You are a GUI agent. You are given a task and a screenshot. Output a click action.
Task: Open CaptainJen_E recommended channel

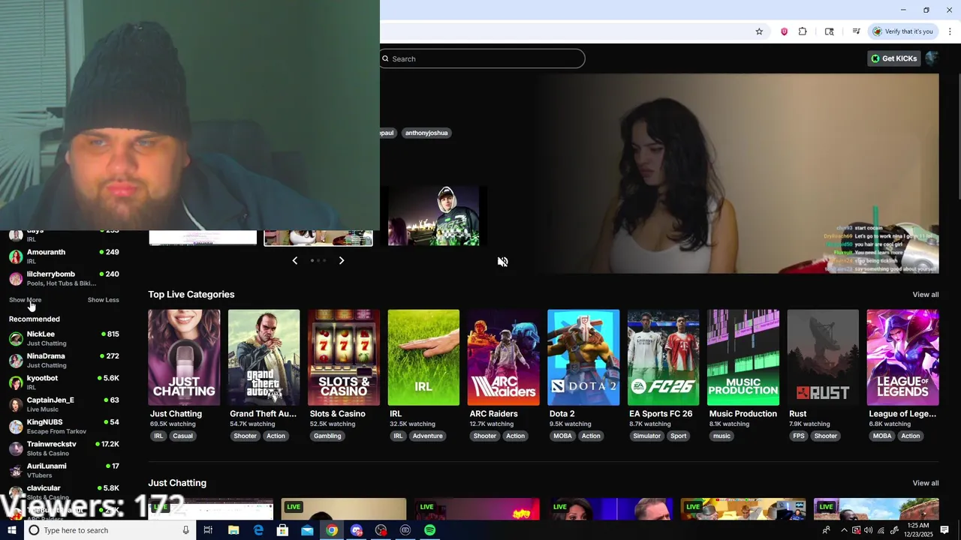[64, 404]
